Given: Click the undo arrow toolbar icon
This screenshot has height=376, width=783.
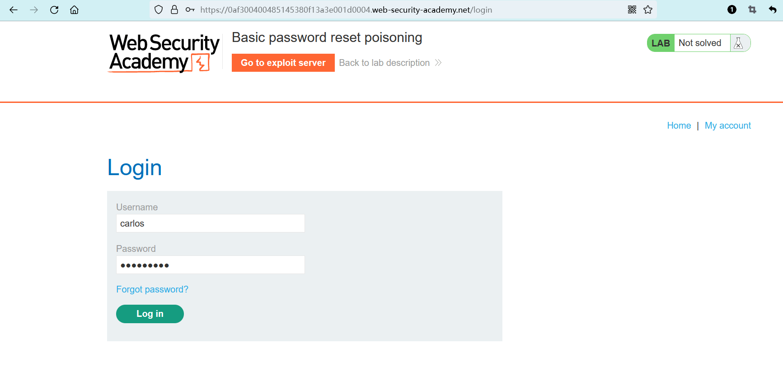Looking at the screenshot, I should (x=773, y=10).
